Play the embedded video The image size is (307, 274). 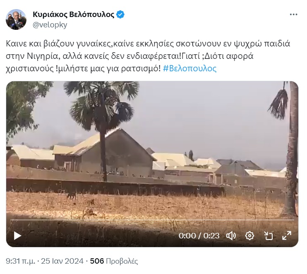[x=17, y=236]
